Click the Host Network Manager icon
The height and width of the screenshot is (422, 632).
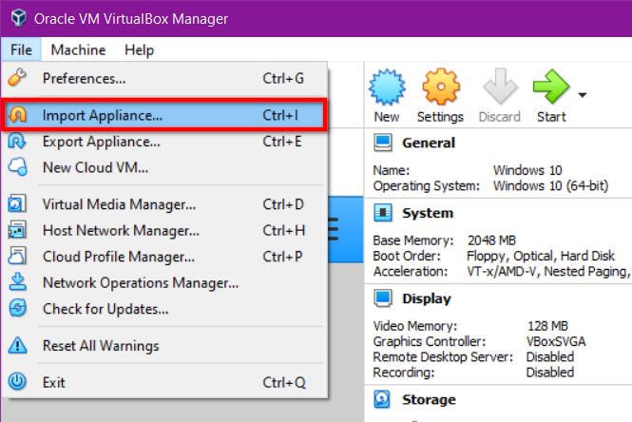click(x=17, y=230)
